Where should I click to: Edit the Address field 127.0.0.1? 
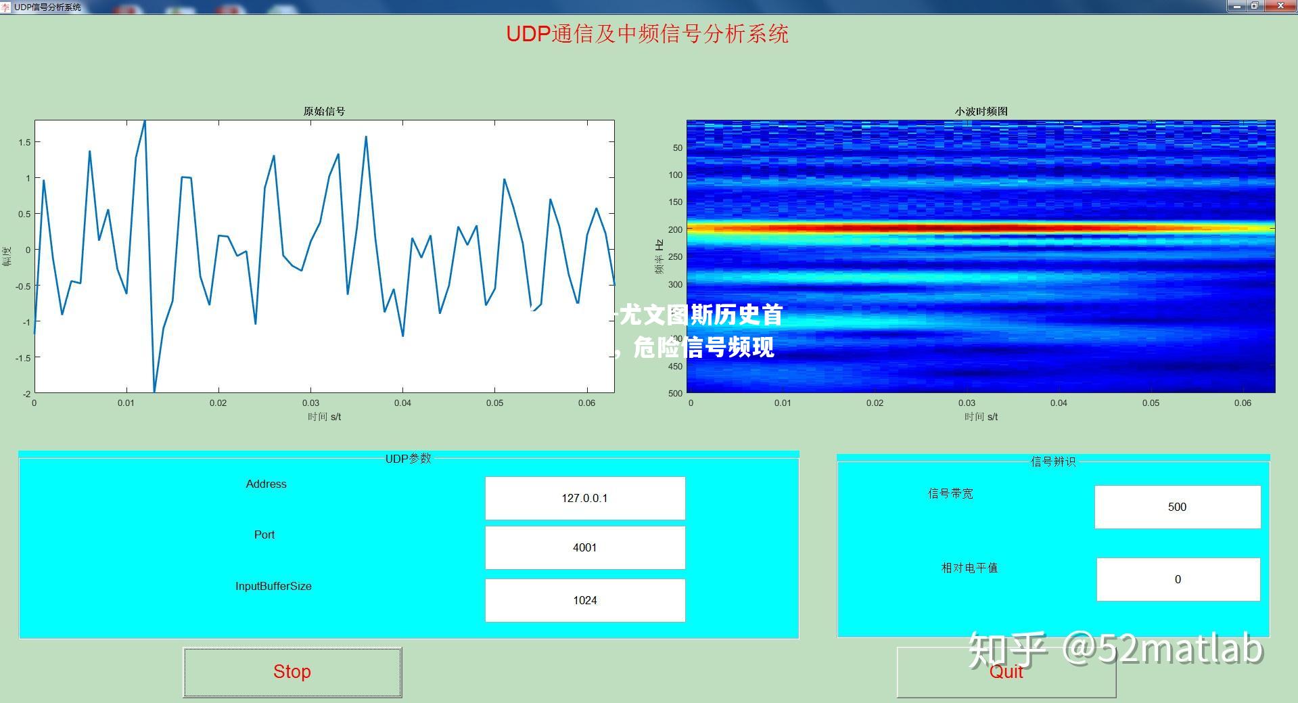(585, 498)
